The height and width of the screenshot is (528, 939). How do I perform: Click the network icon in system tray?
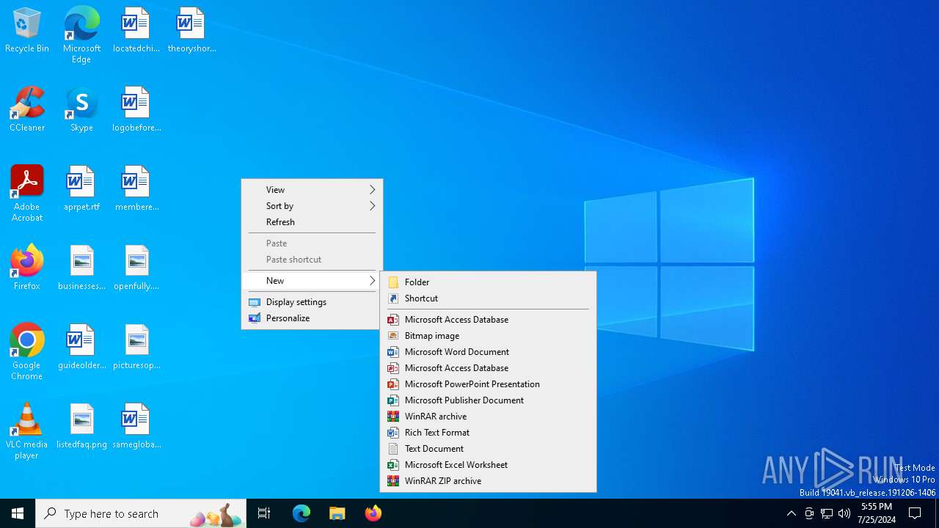point(827,513)
